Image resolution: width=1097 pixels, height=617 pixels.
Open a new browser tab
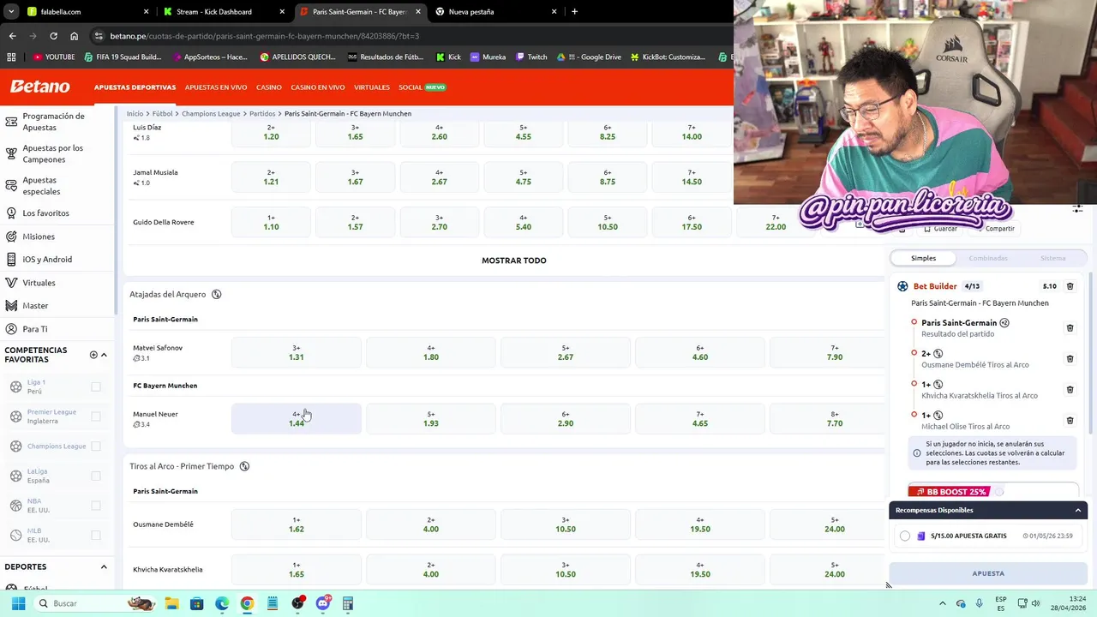(574, 12)
